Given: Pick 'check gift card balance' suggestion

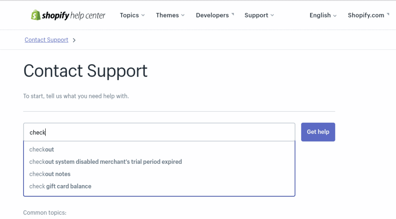Looking at the screenshot, I should (159, 186).
